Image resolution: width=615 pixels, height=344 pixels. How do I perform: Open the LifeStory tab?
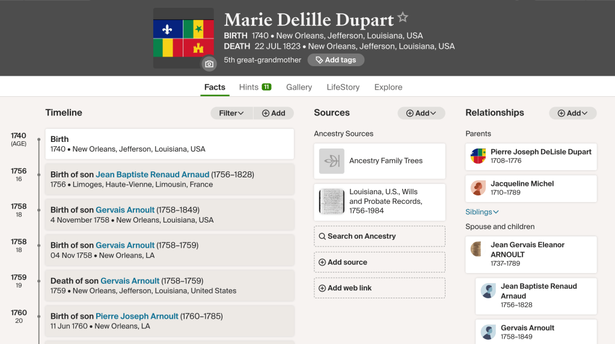point(343,87)
